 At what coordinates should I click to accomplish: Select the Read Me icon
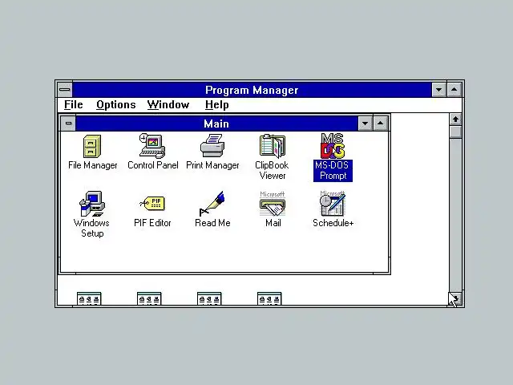(x=212, y=204)
